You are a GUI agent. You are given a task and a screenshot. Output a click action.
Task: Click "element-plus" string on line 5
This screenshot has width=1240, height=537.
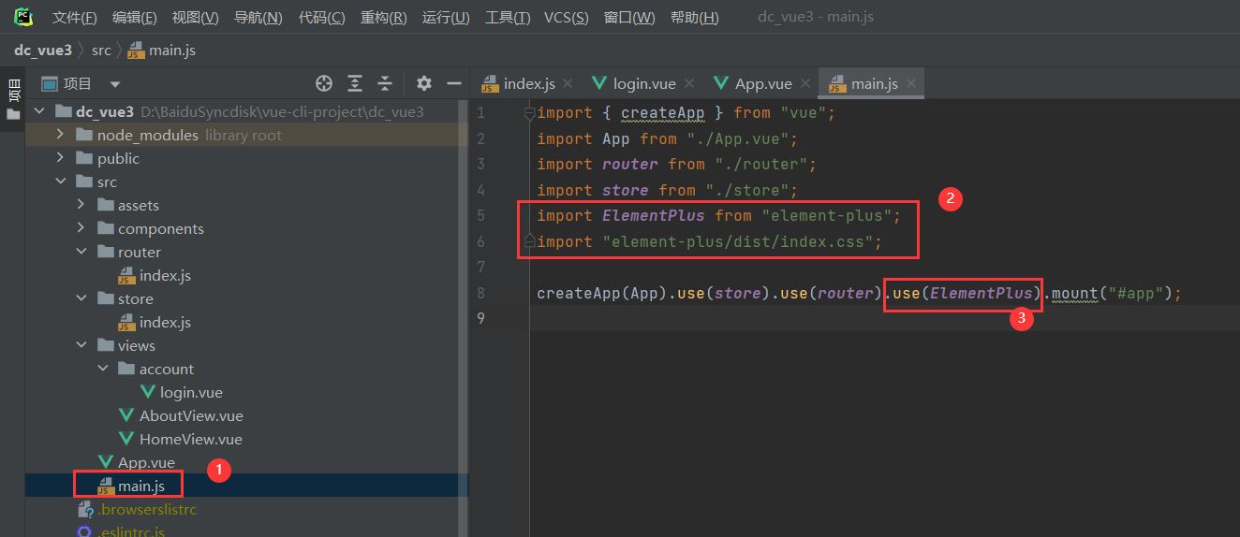[x=825, y=215]
